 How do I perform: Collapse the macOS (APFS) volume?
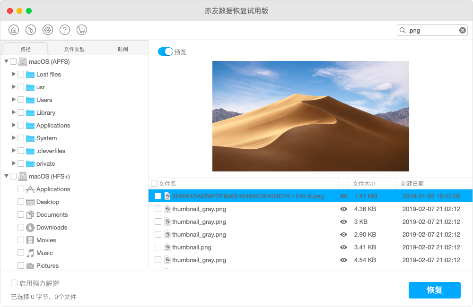pyautogui.click(x=6, y=61)
